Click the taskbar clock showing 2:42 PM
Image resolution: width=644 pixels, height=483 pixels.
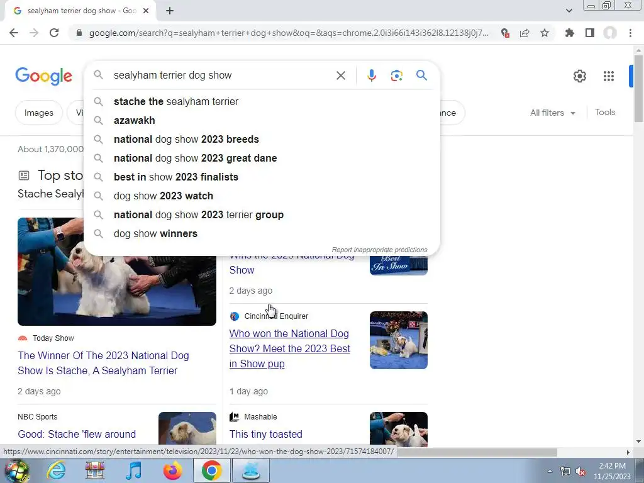coord(612,471)
